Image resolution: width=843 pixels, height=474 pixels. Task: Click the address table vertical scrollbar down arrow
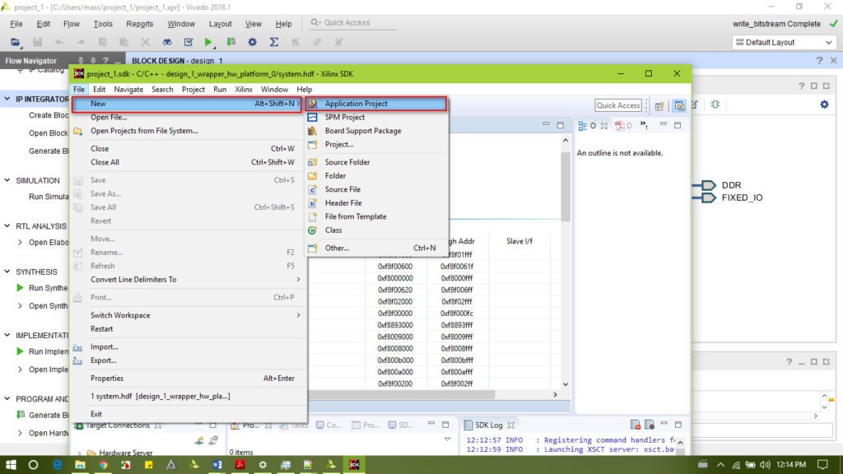565,384
